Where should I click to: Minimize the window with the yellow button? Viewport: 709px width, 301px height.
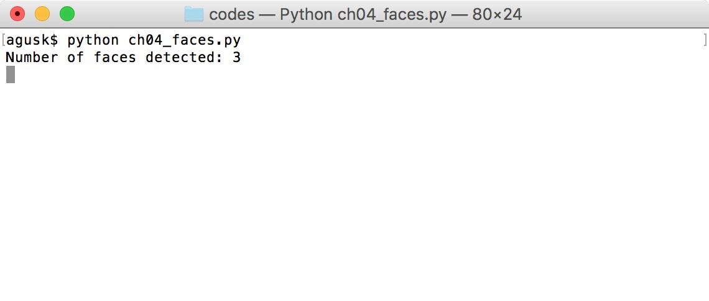click(42, 14)
